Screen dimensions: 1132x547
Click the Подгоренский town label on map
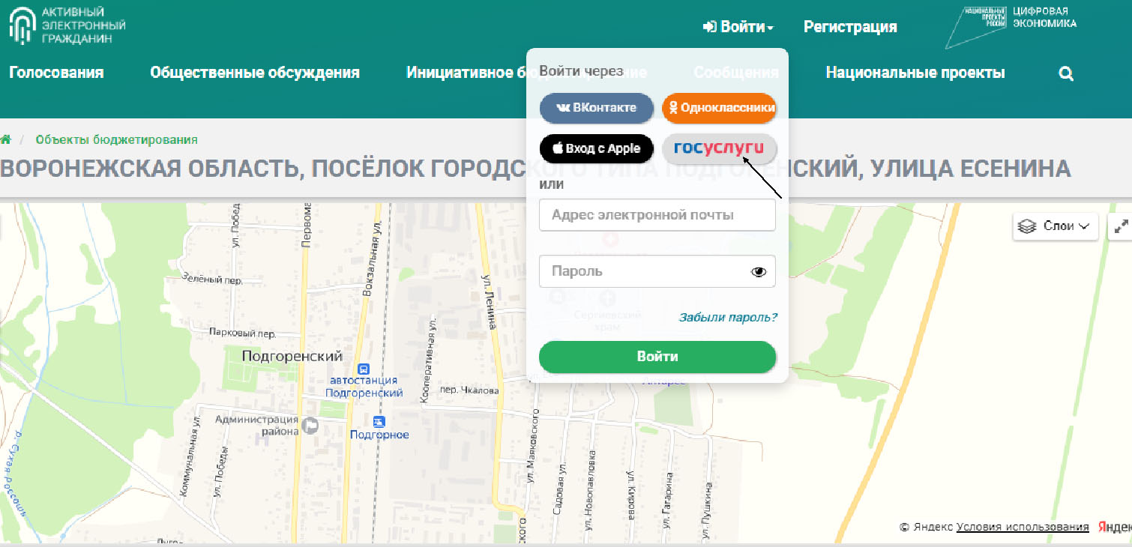point(292,356)
